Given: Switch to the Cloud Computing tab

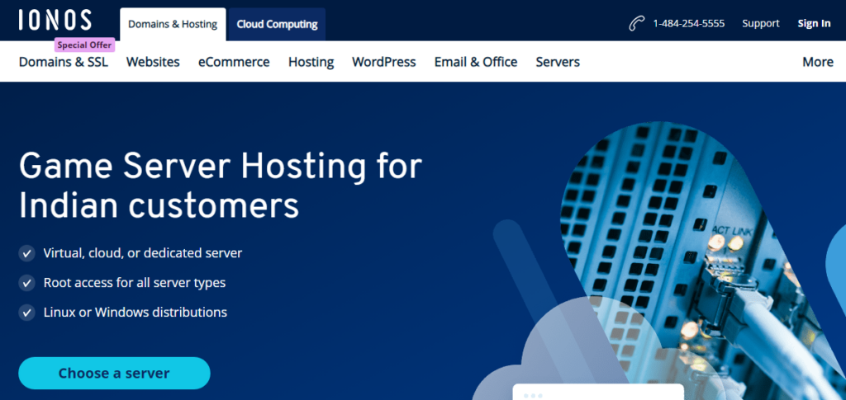Looking at the screenshot, I should click(277, 24).
